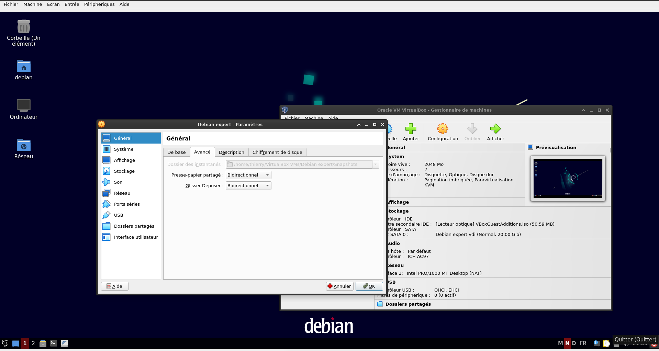Click the gear icon in the Paramètres title bar
The height and width of the screenshot is (351, 659).
(x=101, y=124)
